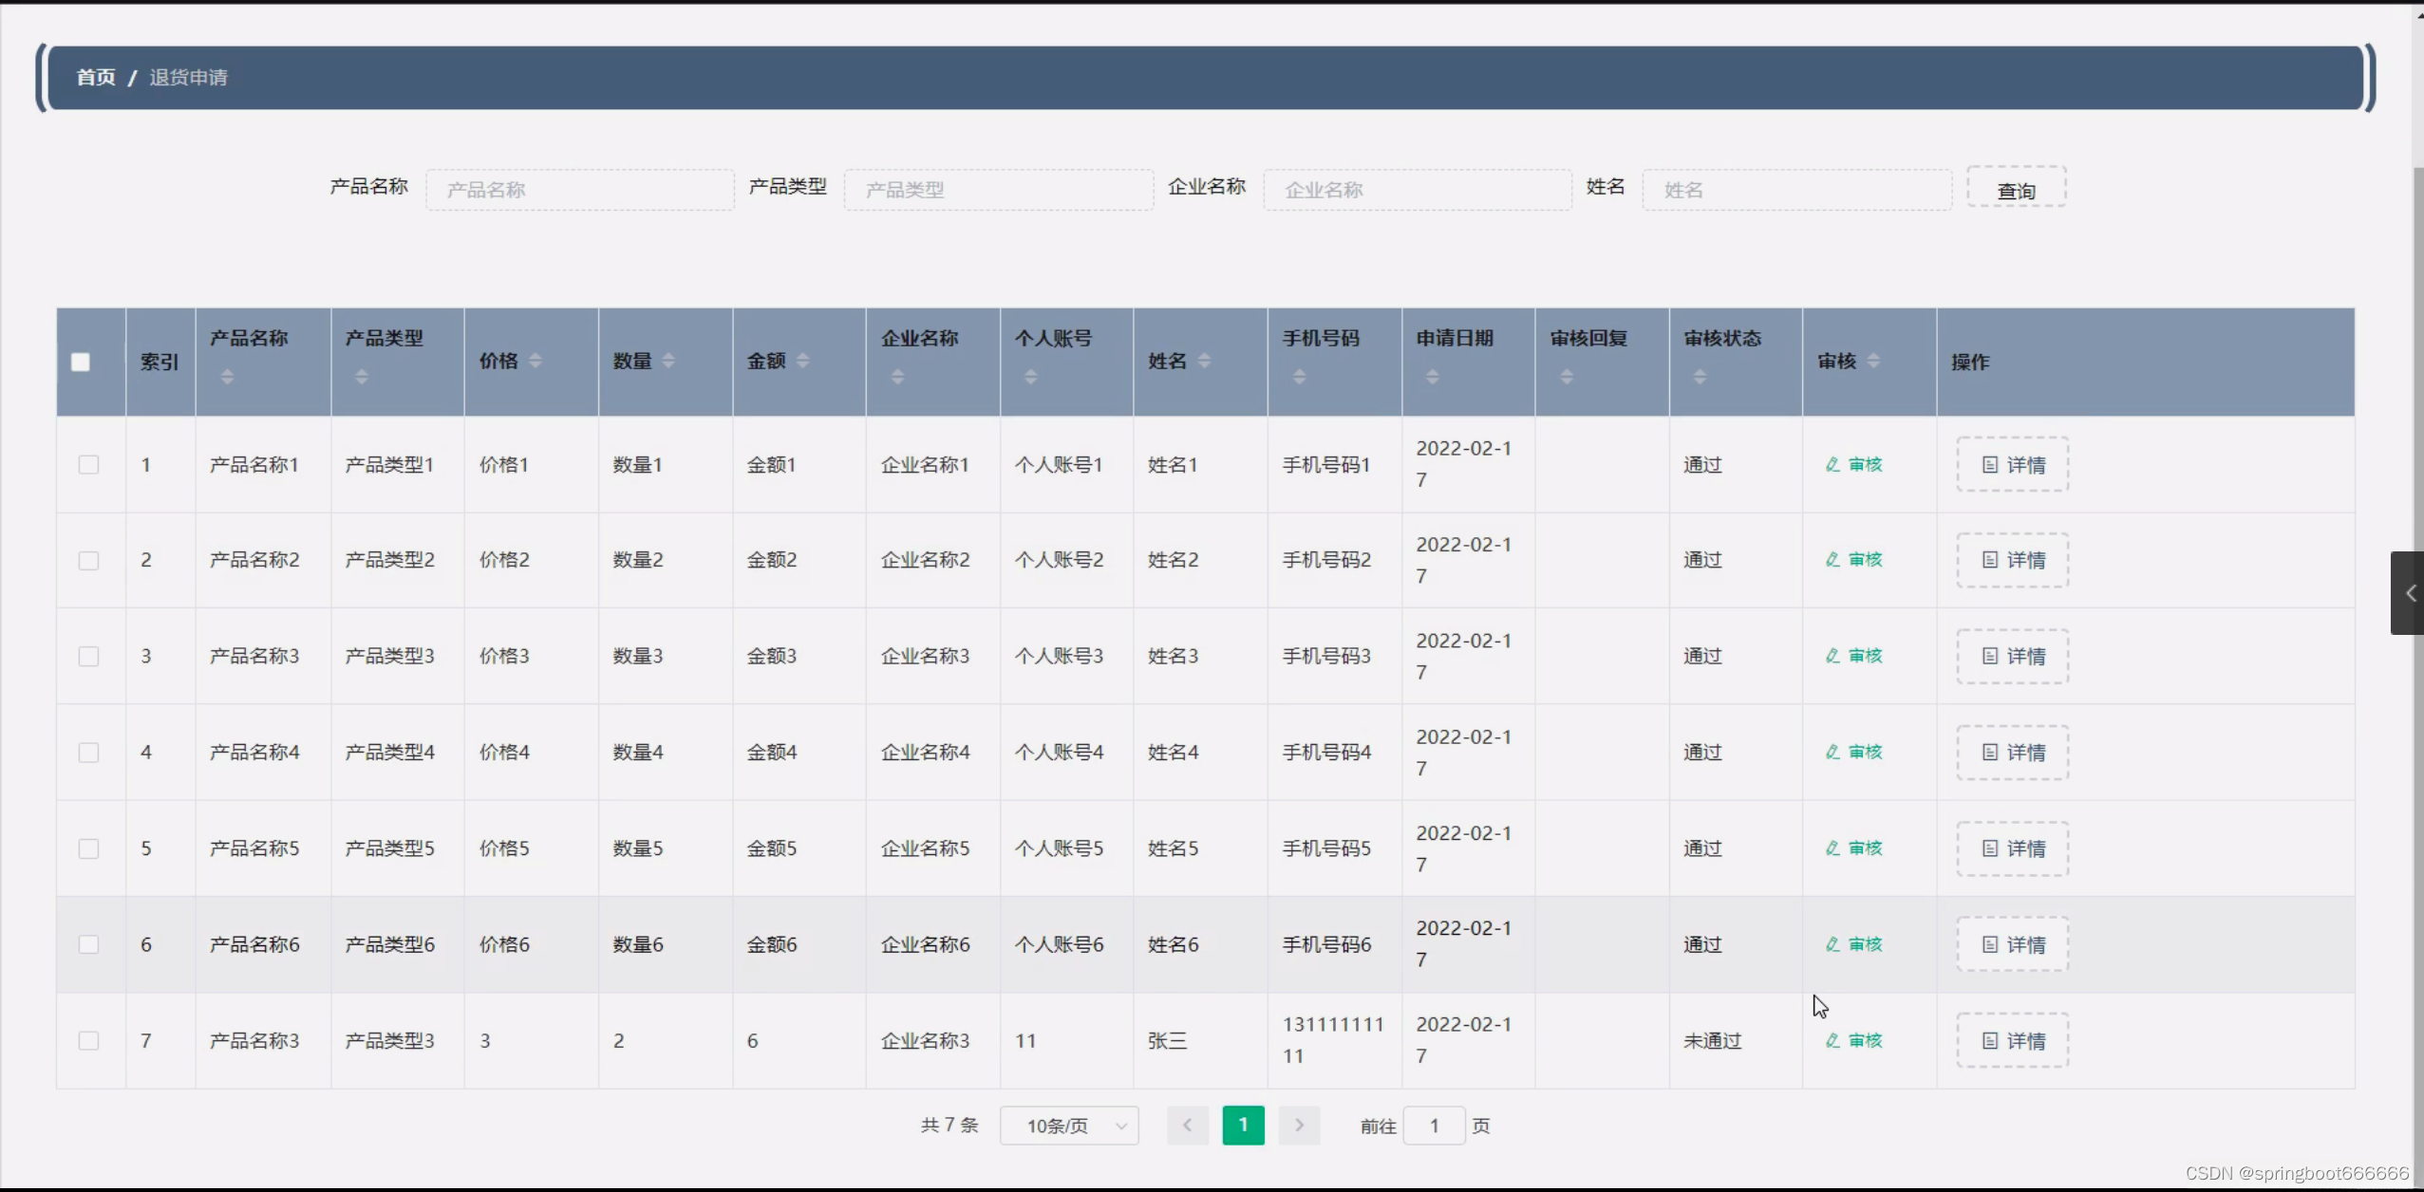
Task: Click the 审核 edit icon in row 1
Action: tap(1832, 465)
